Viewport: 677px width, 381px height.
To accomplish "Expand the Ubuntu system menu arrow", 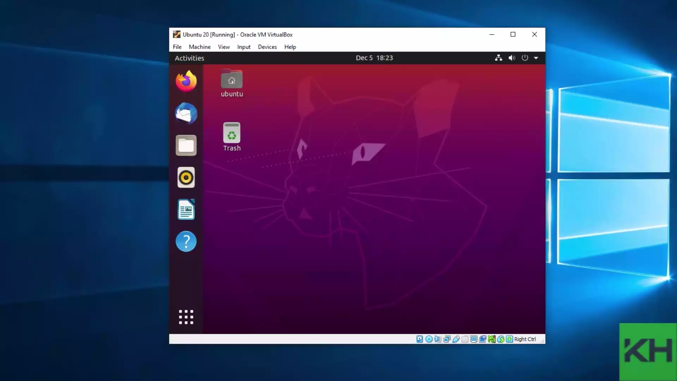I will 536,58.
